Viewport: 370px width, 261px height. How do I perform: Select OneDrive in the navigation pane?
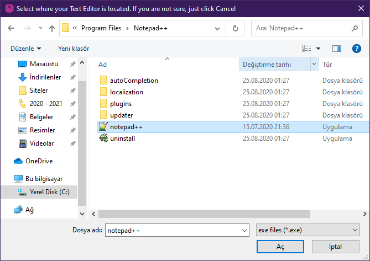[33, 161]
